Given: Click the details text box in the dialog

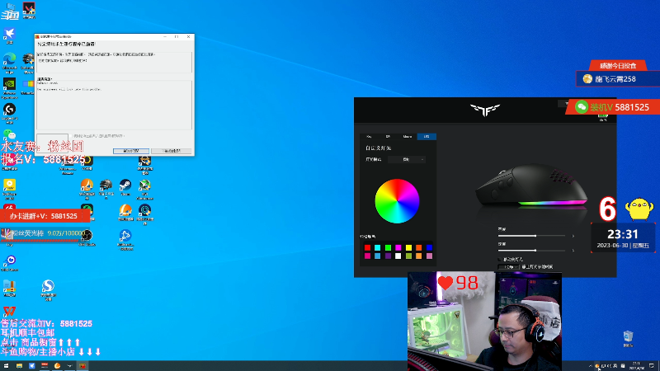Looking at the screenshot, I should 114,106.
